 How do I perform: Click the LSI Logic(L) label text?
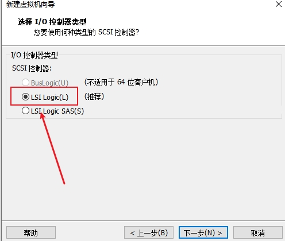click(x=50, y=98)
